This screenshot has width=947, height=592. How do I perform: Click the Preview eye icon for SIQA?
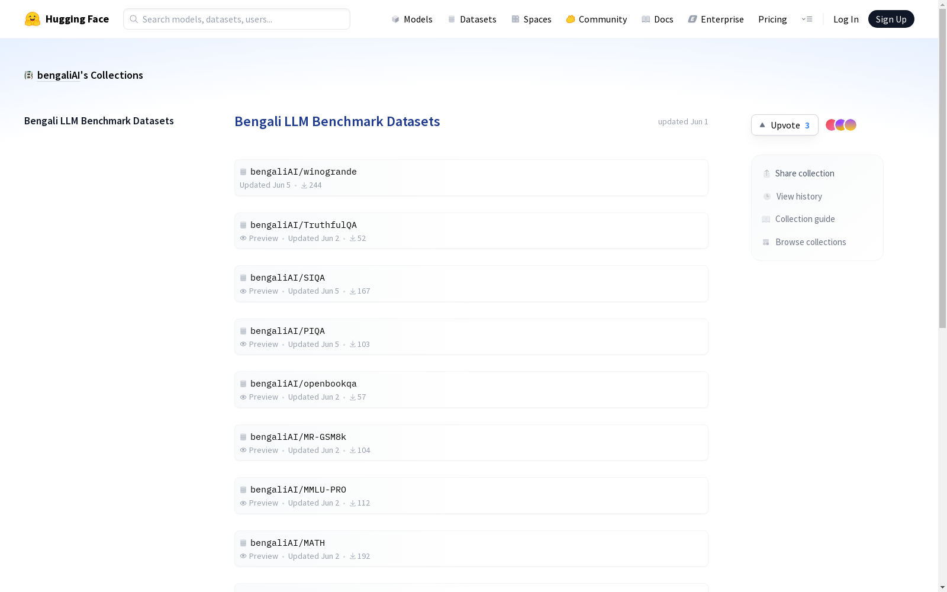point(243,291)
